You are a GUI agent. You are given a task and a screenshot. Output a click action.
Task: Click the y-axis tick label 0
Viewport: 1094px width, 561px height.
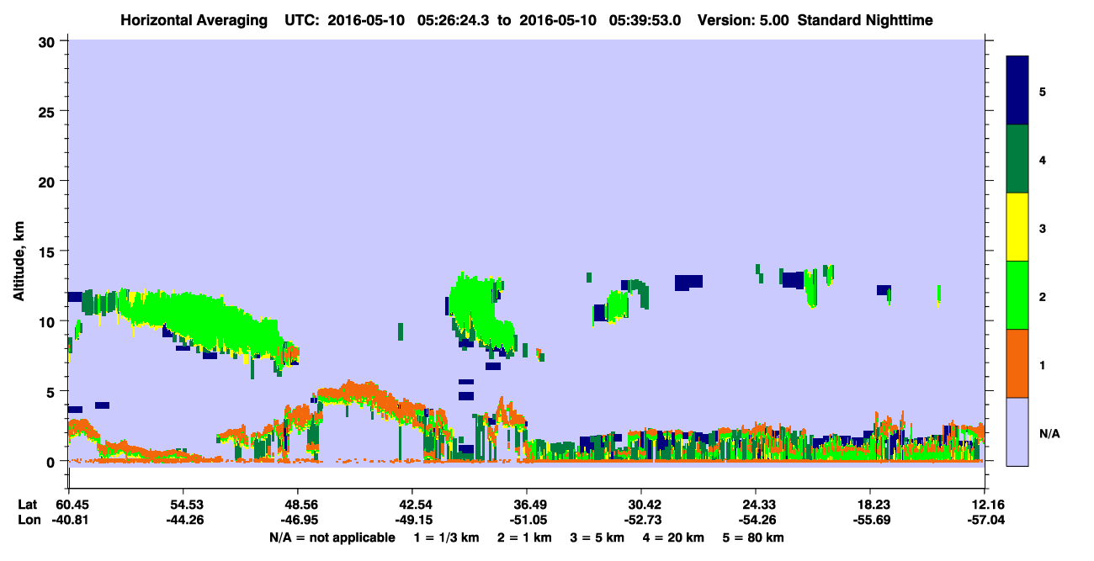[x=53, y=462]
